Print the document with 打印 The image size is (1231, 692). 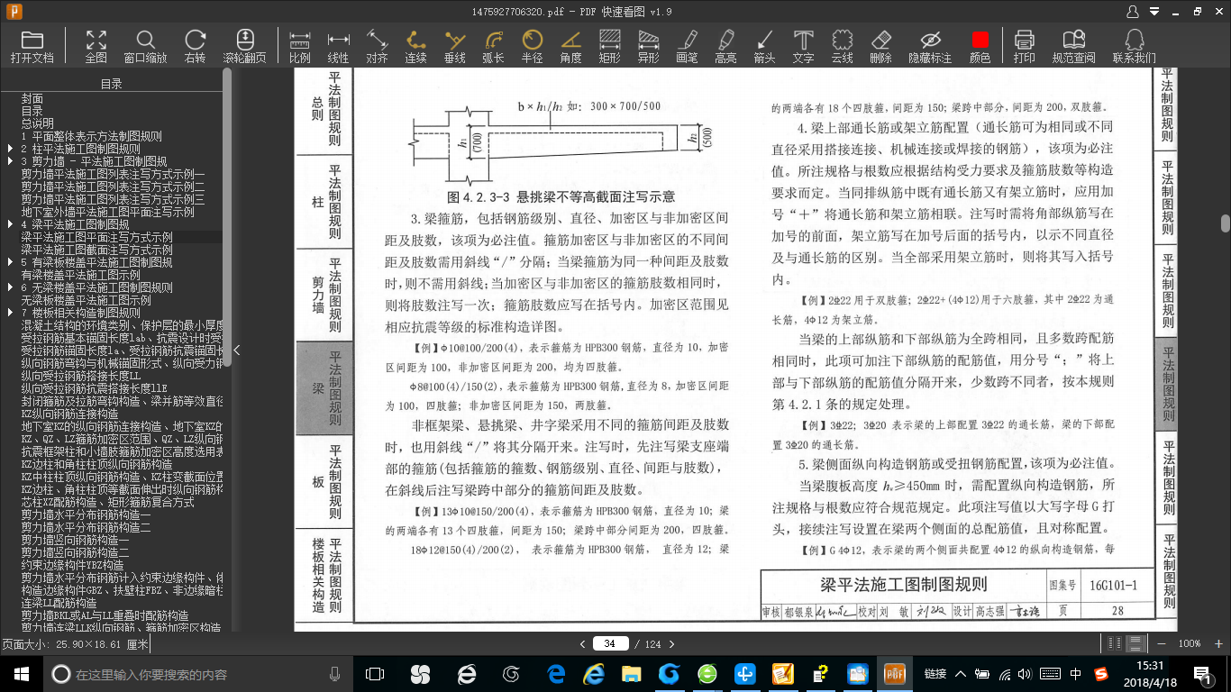click(1024, 46)
